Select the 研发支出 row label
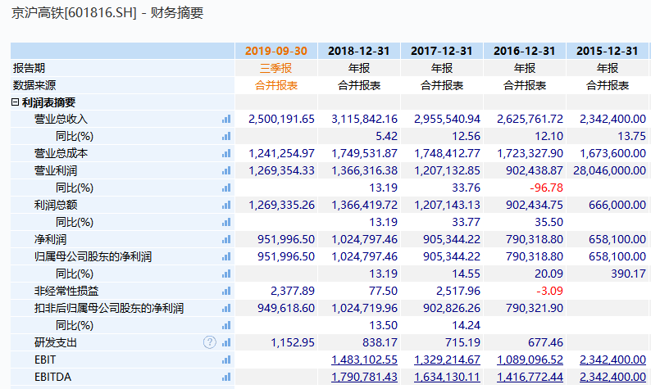Viewport: 651px width, 389px height. 56,343
